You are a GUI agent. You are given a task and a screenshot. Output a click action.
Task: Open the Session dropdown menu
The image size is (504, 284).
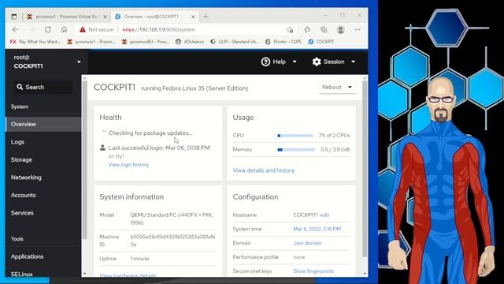[x=334, y=62]
